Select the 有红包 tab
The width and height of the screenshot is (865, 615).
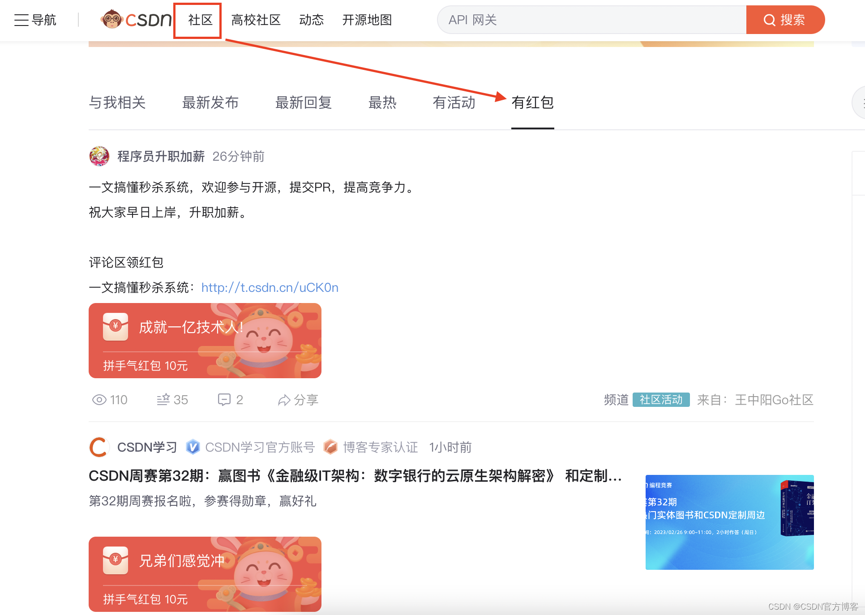point(533,102)
